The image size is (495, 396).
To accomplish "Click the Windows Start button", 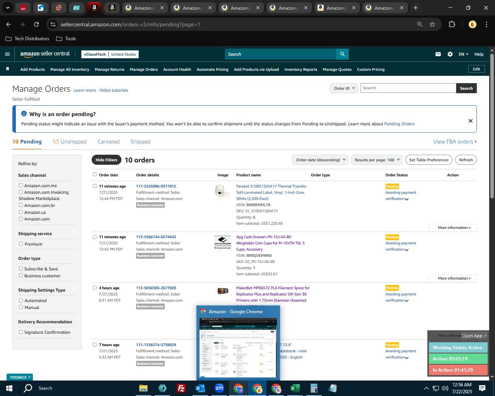I will [x=9, y=388].
